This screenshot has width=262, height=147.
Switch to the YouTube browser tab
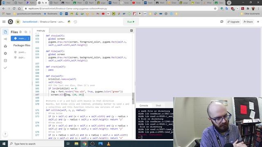point(136,3)
